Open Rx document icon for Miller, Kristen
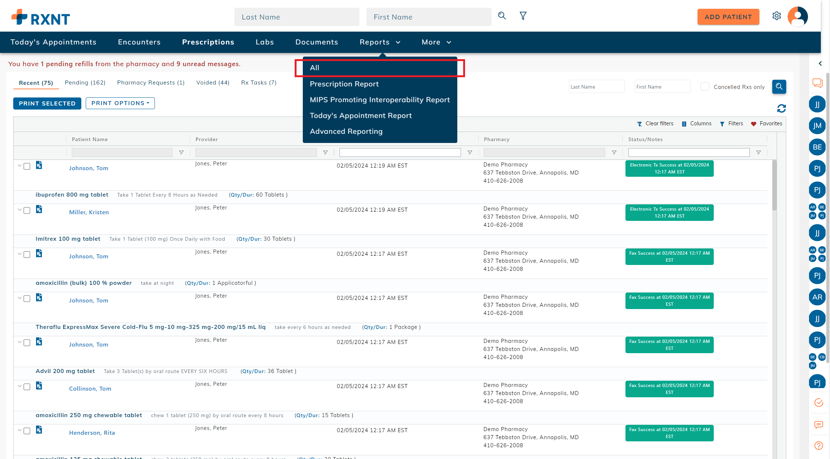 click(39, 209)
